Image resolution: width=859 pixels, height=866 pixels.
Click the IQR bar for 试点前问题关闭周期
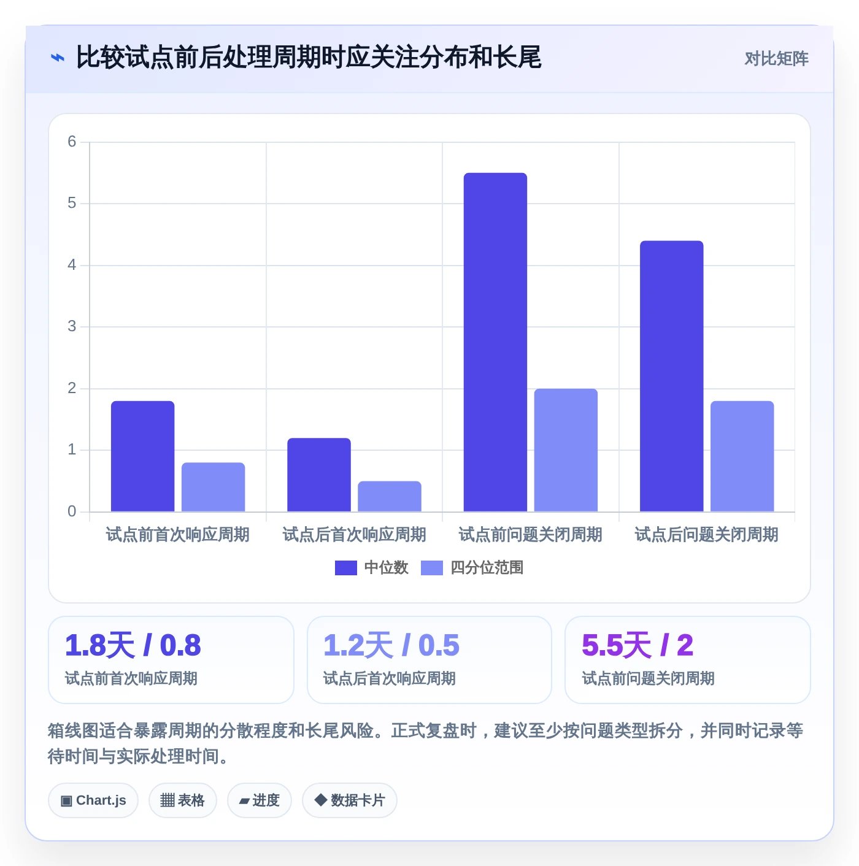(x=566, y=450)
